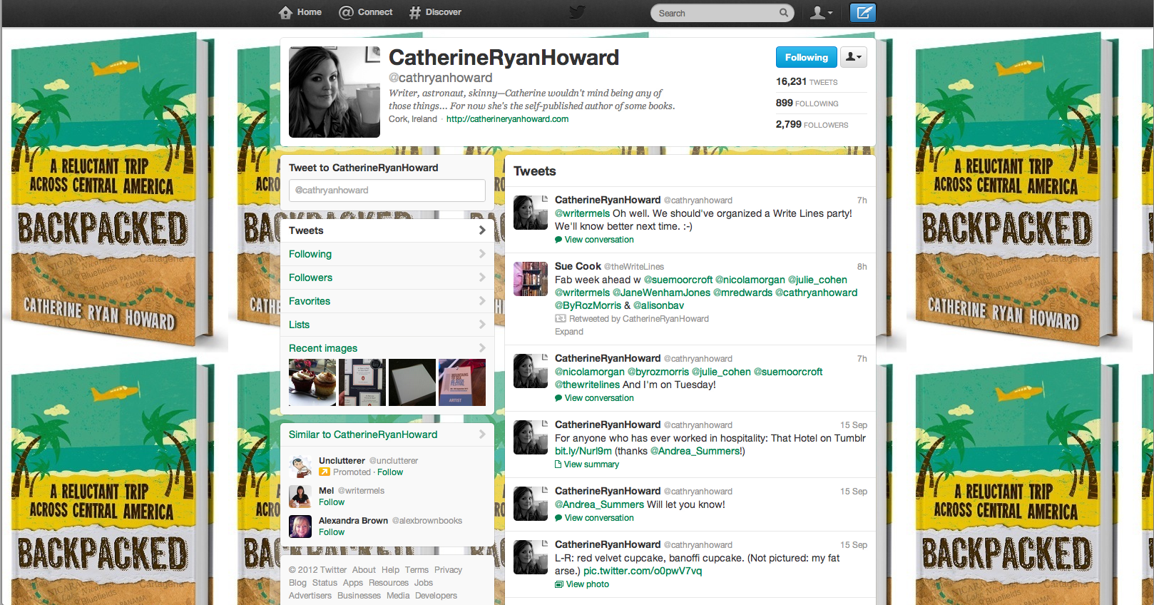View the 16,231 tweets count
This screenshot has height=605, width=1154.
click(807, 82)
